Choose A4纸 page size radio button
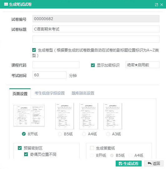 click(84, 134)
